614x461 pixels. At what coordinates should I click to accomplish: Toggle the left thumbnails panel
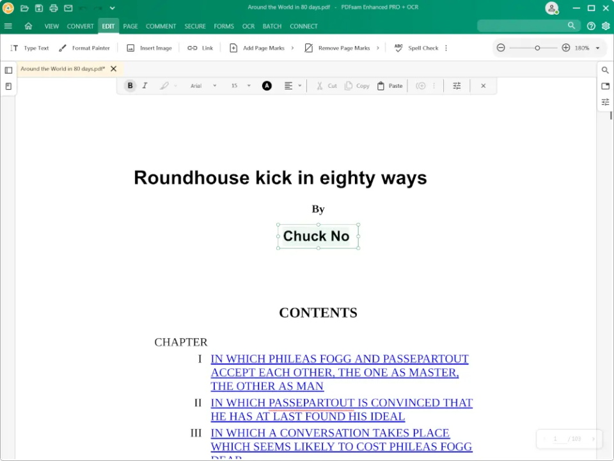click(x=8, y=70)
